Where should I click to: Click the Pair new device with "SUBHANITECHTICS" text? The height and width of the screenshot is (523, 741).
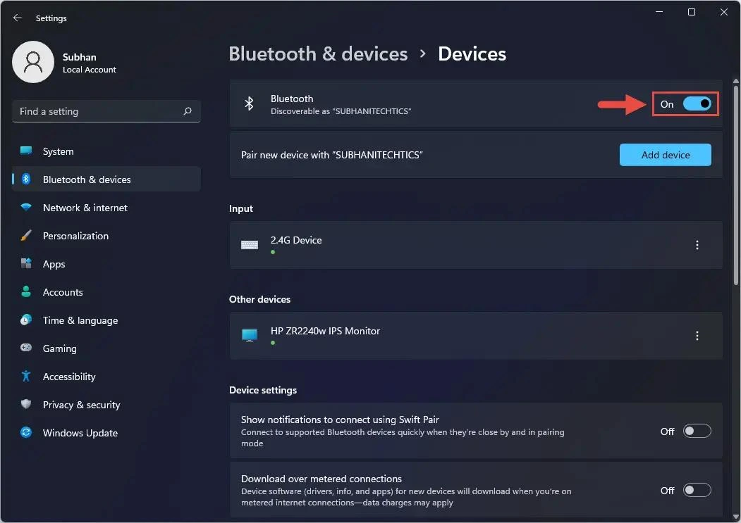tap(332, 155)
